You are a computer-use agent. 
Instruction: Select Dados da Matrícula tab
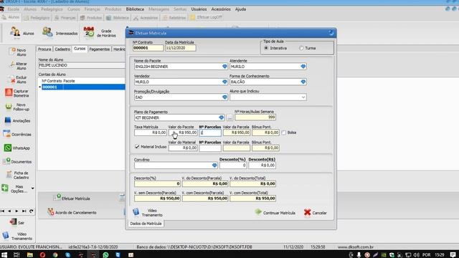(146, 223)
